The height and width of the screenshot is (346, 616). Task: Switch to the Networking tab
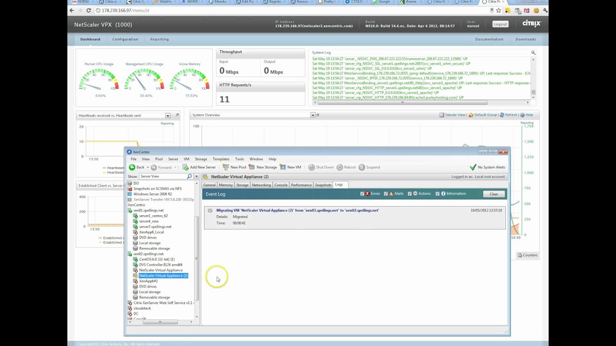point(261,185)
